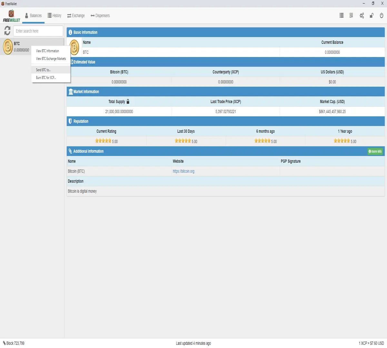
Task: Click the lock icon beside Total Supply
Action: (x=128, y=101)
